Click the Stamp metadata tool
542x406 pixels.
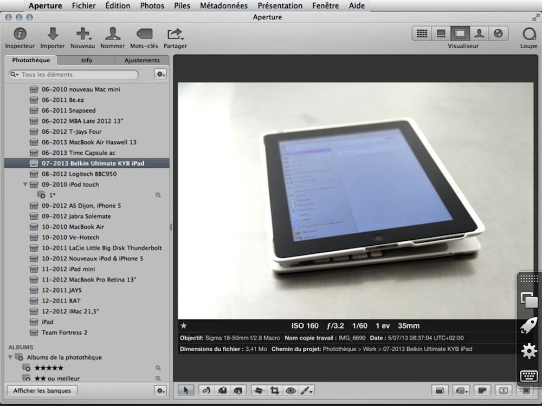238,390
